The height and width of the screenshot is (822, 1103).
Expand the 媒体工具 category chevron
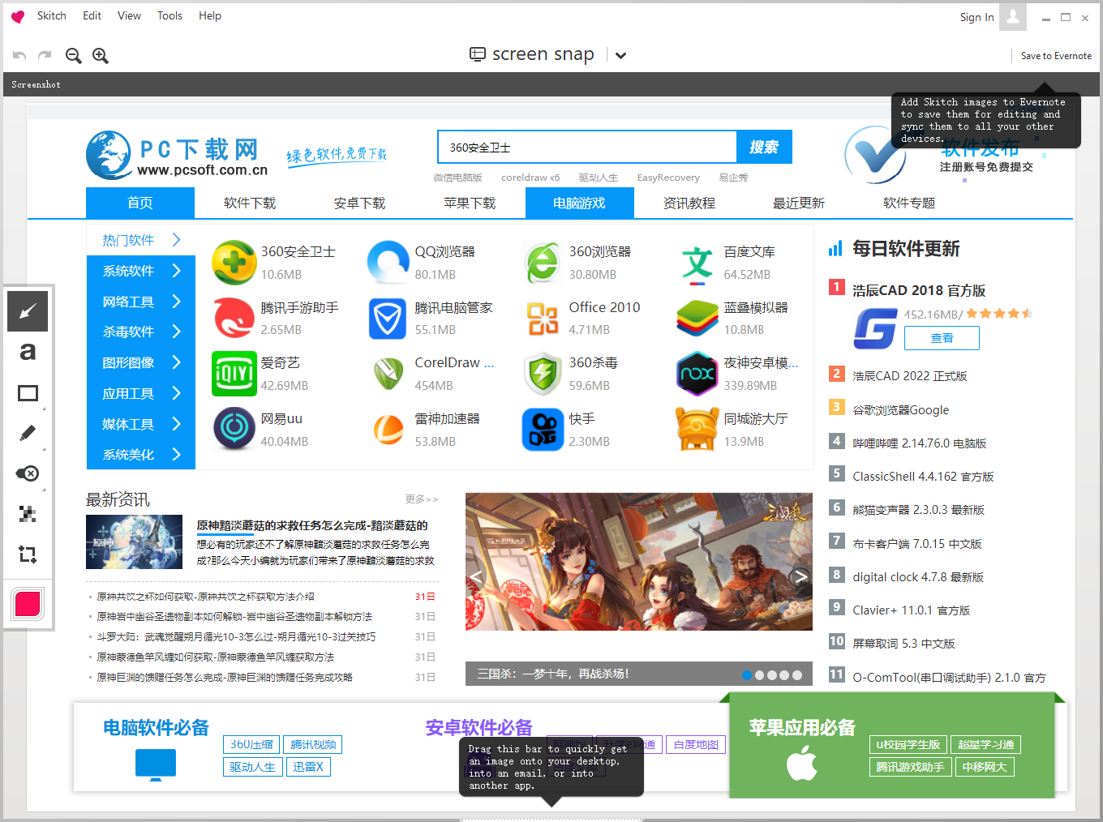point(176,424)
